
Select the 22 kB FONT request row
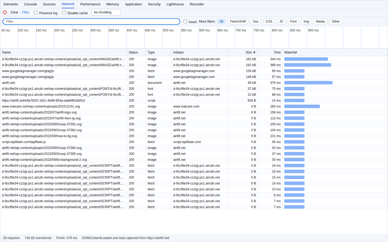(x=194, y=95)
